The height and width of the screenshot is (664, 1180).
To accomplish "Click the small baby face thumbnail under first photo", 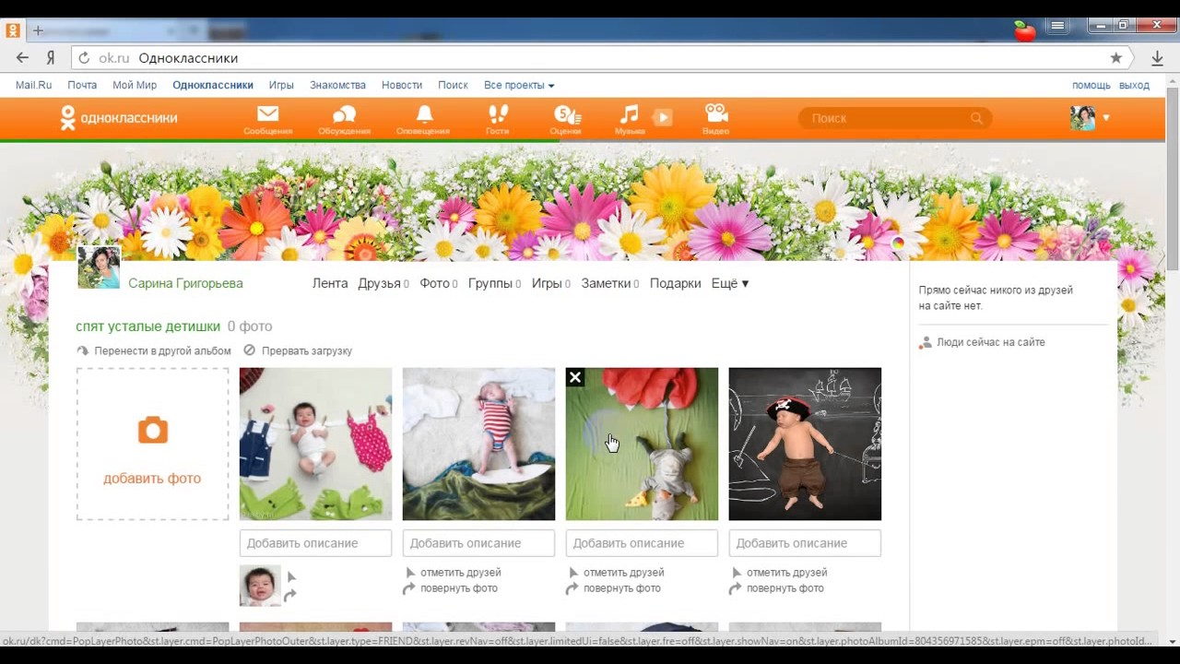I will (260, 586).
